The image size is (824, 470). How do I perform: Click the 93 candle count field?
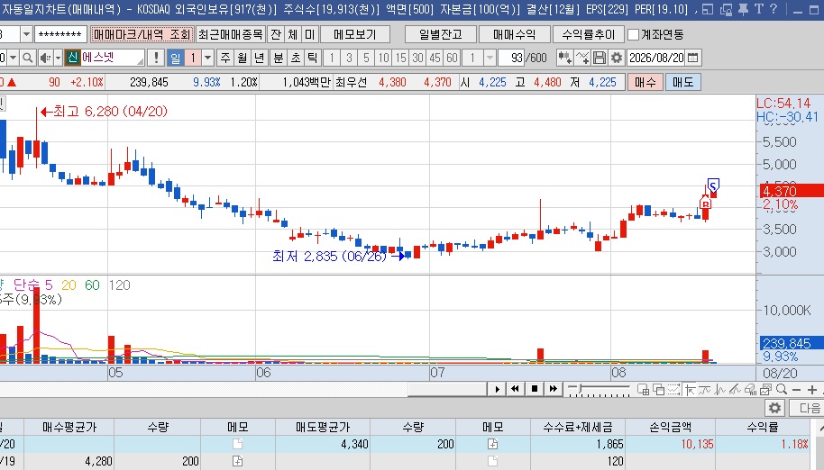(513, 58)
